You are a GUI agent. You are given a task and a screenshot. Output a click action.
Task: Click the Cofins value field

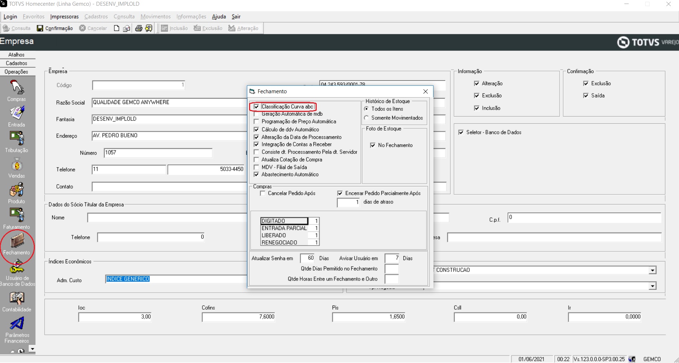coord(239,317)
